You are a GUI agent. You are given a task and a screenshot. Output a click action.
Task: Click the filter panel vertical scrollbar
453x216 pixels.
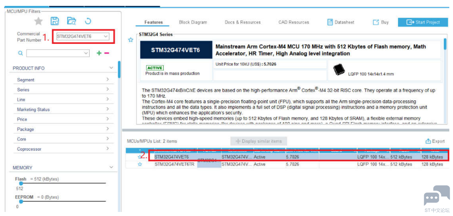(119, 70)
